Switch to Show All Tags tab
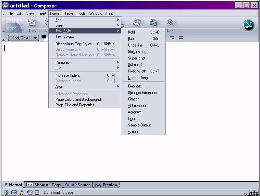This screenshot has height=196, width=260. coord(43,185)
